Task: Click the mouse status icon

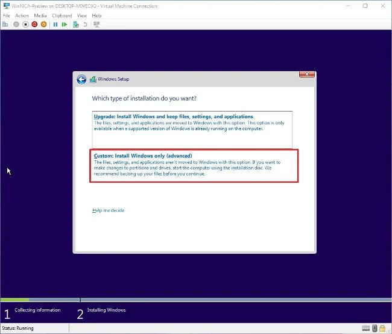Action: point(375,328)
